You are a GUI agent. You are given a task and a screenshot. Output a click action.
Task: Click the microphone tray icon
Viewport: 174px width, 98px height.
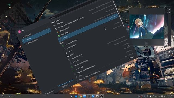coord(159,96)
